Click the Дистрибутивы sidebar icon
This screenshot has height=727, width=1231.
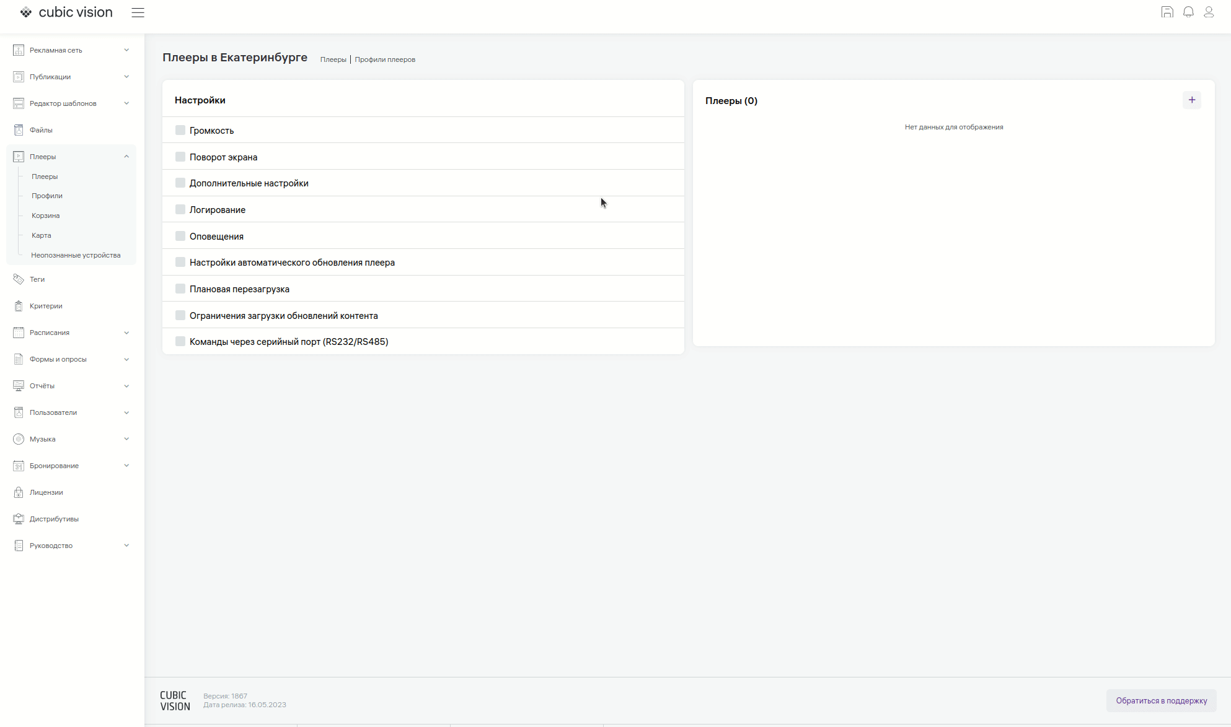[19, 519]
